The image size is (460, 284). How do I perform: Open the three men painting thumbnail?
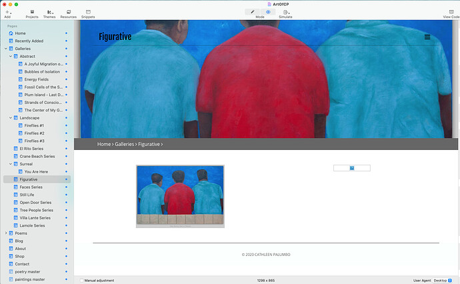click(180, 196)
